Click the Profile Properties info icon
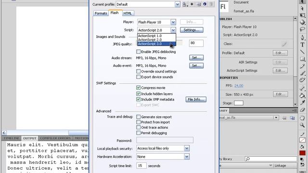Viewport: 308px width, 173px height. tap(205, 4)
